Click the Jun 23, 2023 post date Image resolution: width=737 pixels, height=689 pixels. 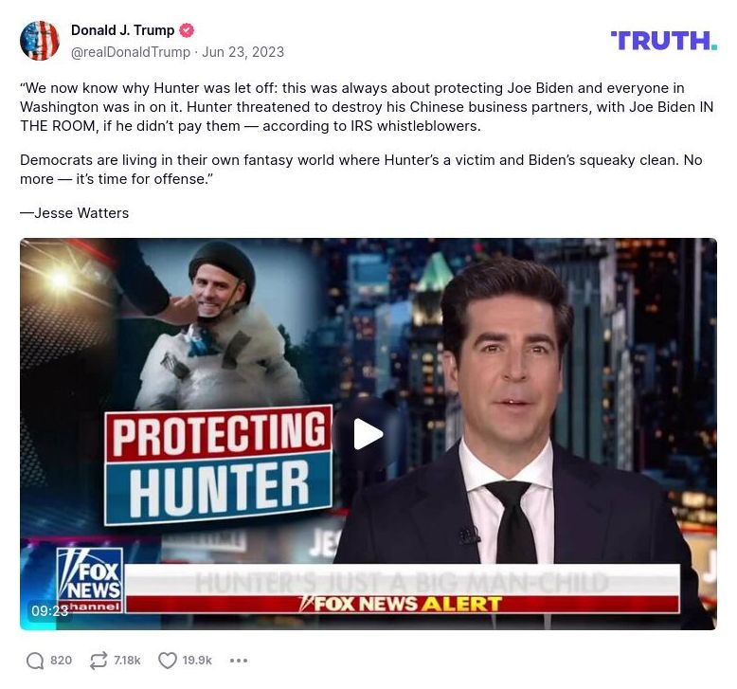point(243,52)
